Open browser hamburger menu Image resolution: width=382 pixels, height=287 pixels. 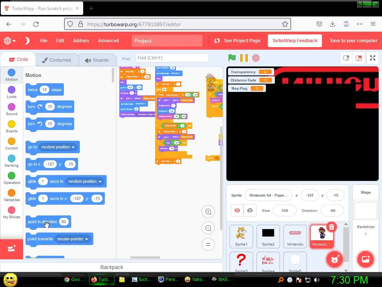(x=373, y=24)
